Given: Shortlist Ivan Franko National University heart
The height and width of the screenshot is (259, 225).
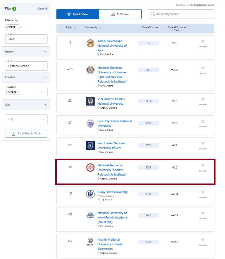Looking at the screenshot, I should [203, 144].
